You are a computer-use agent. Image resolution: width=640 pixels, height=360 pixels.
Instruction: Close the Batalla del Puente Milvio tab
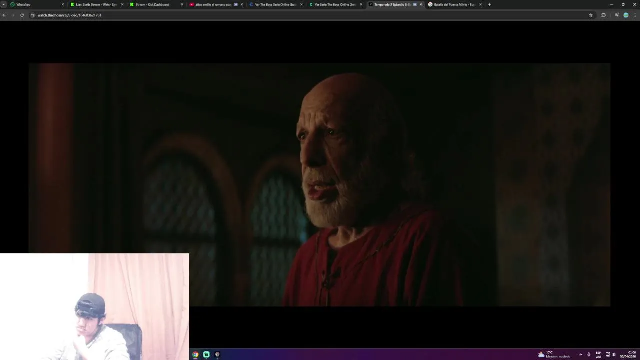pyautogui.click(x=480, y=4)
